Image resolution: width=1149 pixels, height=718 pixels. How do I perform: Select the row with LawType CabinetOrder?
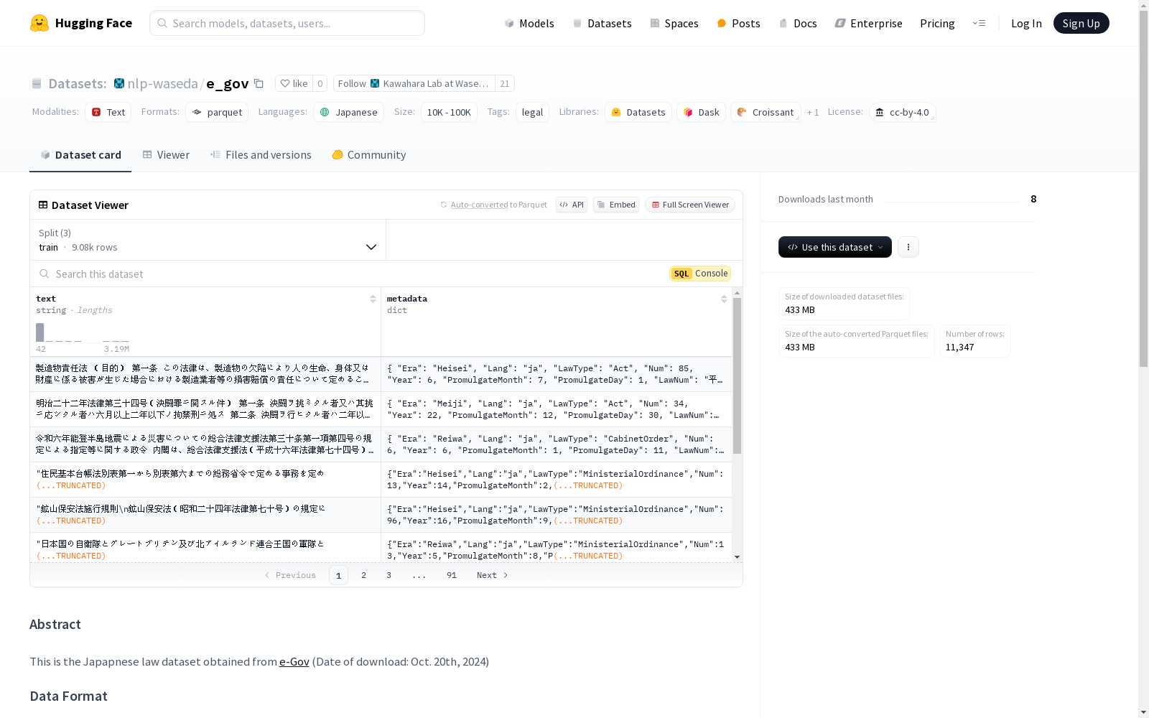tap(381, 444)
